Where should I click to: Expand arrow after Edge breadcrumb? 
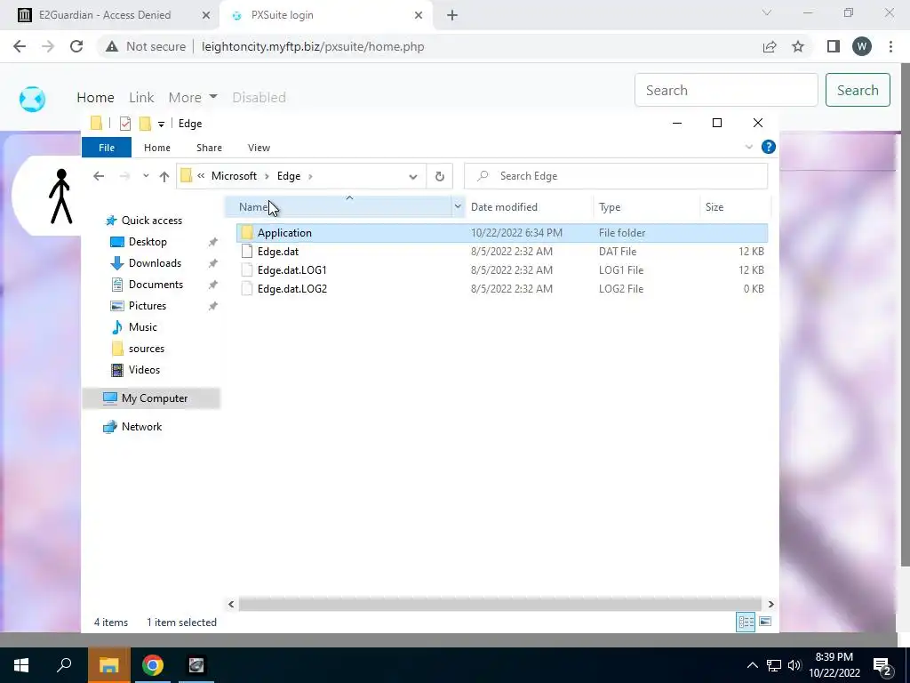point(310,176)
